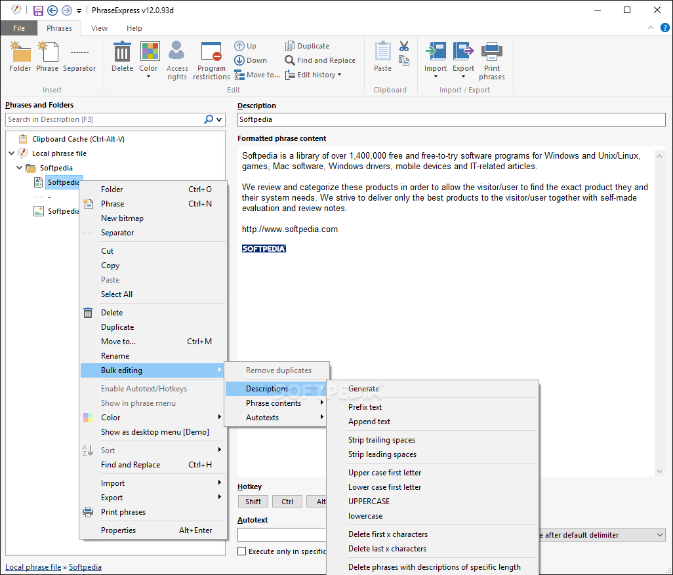Click the Softpedia breadcrumb link
The width and height of the screenshot is (673, 575).
pos(85,567)
